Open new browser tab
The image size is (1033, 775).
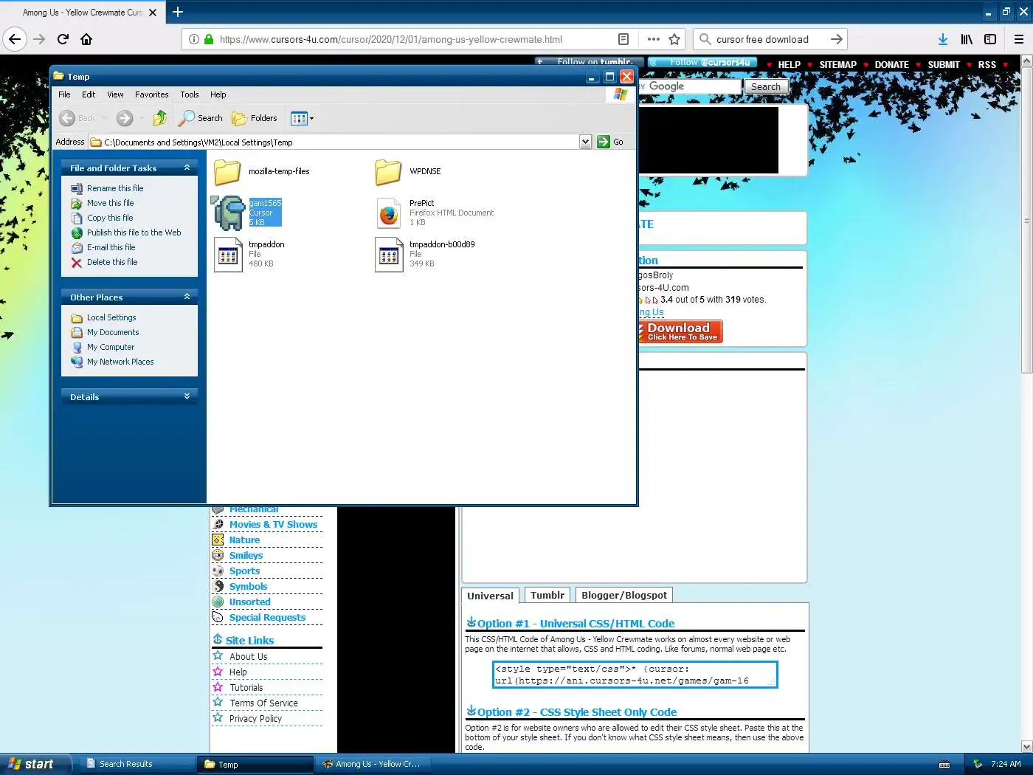(x=178, y=12)
